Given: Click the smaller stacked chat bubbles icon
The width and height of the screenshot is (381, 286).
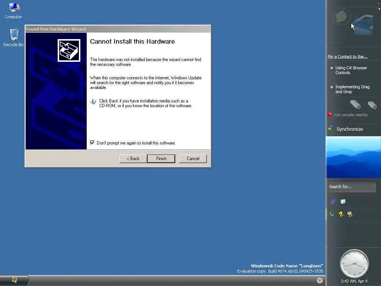Looking at the screenshot, I should tap(372, 105).
